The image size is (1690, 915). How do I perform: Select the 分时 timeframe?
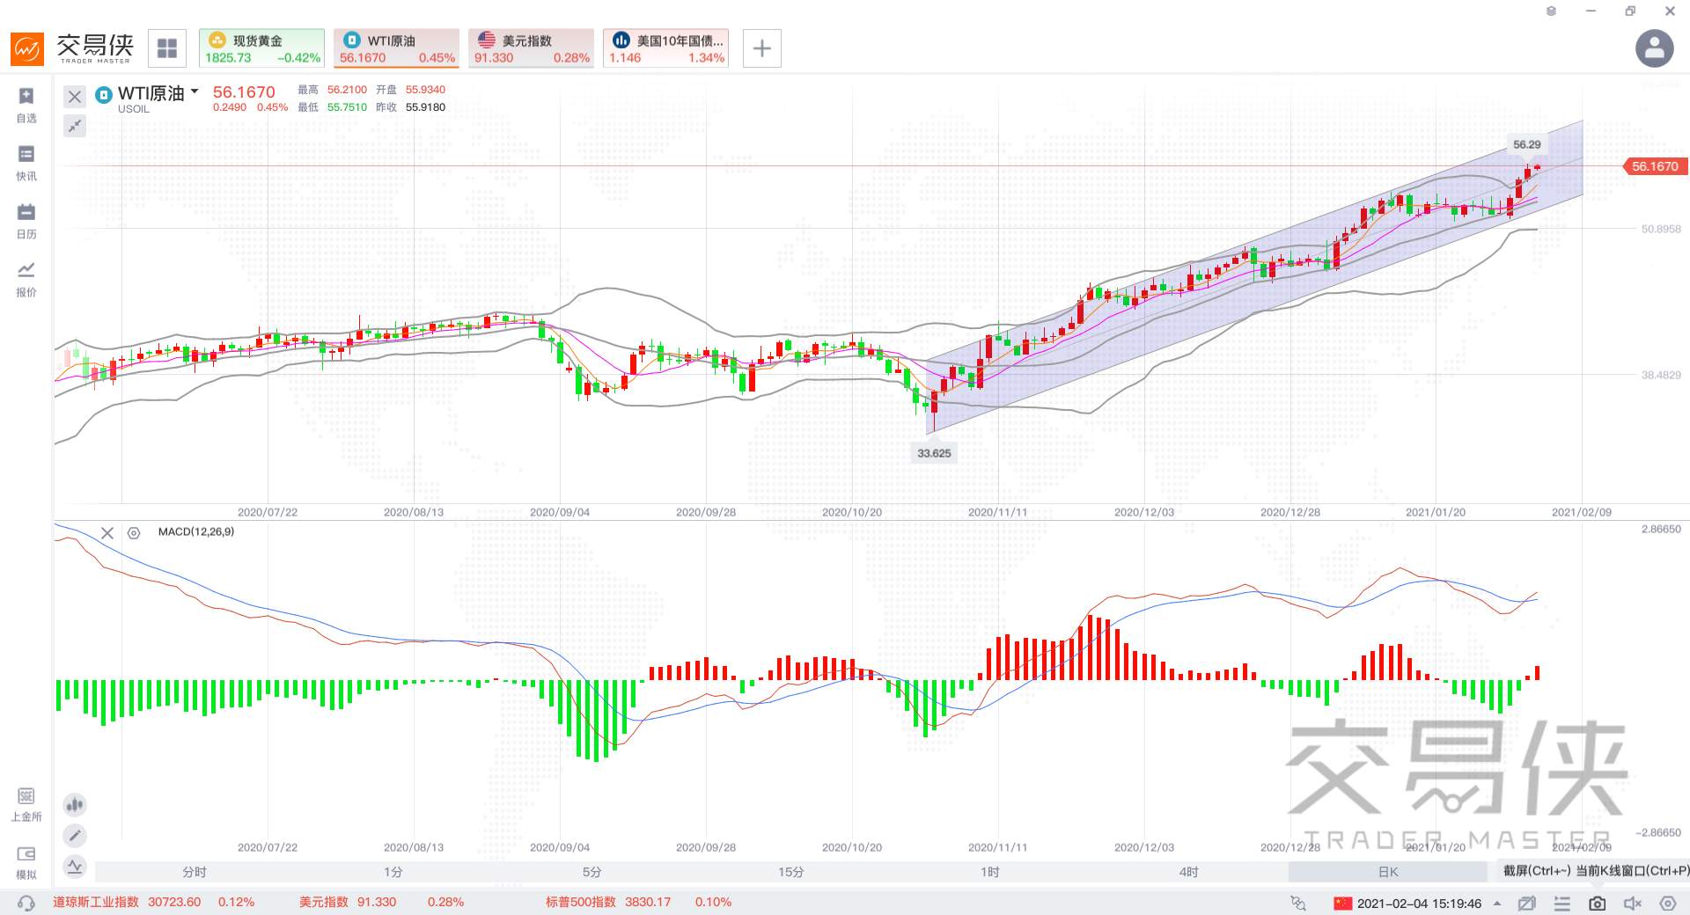(x=195, y=872)
